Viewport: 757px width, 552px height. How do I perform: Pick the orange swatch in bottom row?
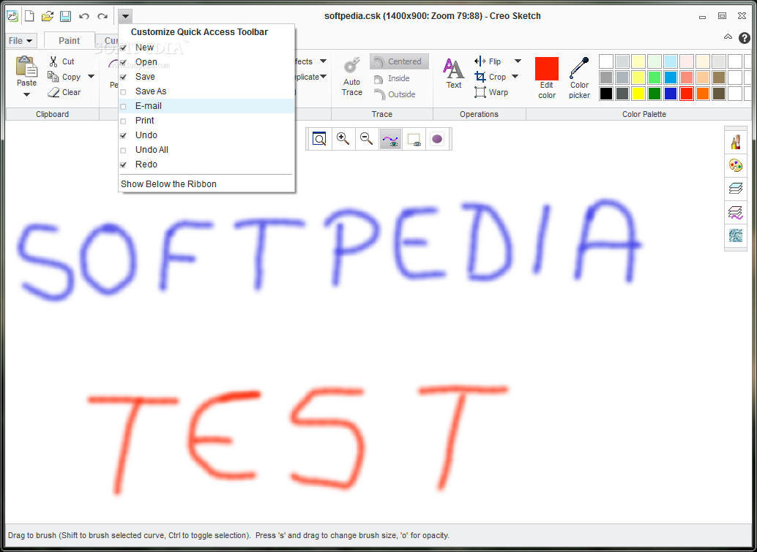tap(703, 94)
